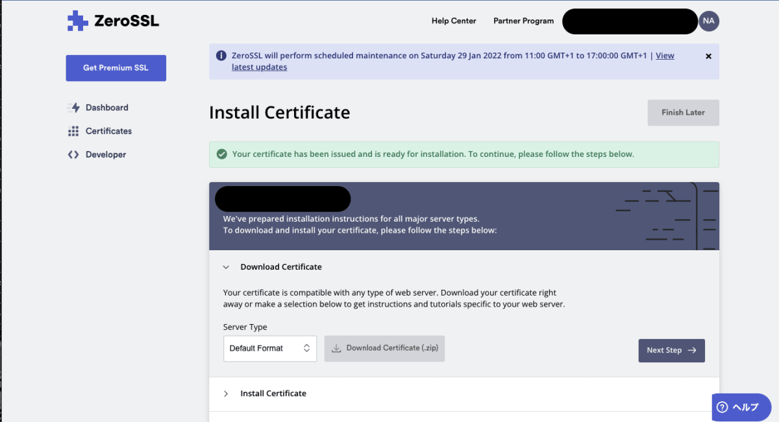Click the Next Step button
The width and height of the screenshot is (779, 422).
pos(671,350)
